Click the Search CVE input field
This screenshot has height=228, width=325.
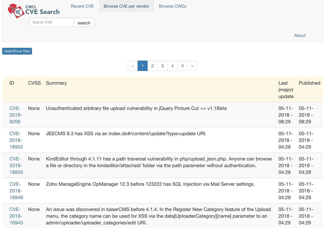pyautogui.click(x=51, y=23)
